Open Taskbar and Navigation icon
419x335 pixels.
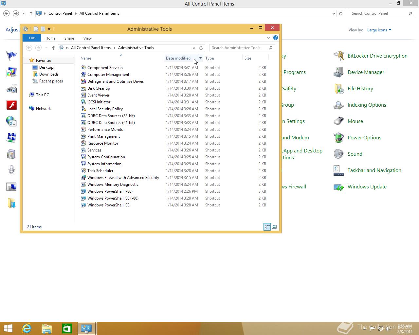(x=339, y=170)
